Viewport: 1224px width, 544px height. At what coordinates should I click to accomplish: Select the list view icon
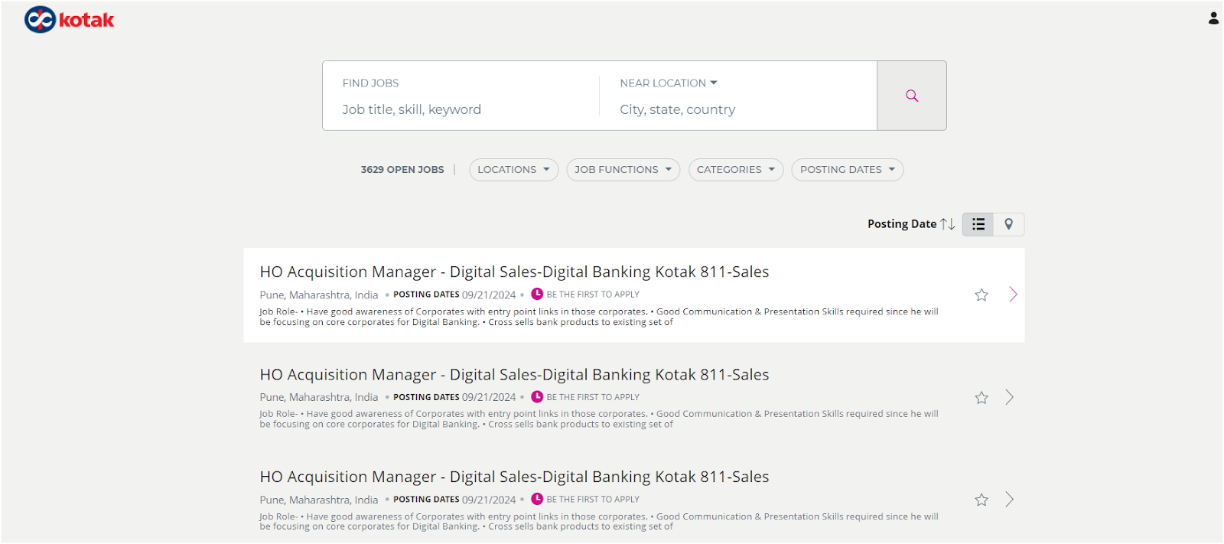click(978, 224)
